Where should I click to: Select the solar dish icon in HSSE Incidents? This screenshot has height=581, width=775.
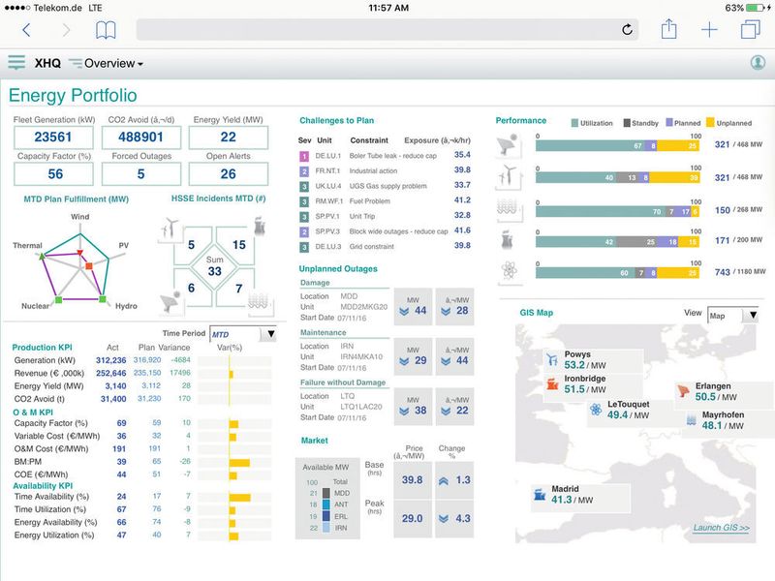171,302
